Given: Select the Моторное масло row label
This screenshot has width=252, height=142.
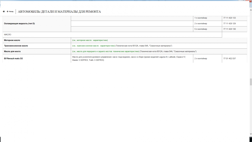Looking at the screenshot, I should [x=12, y=40].
